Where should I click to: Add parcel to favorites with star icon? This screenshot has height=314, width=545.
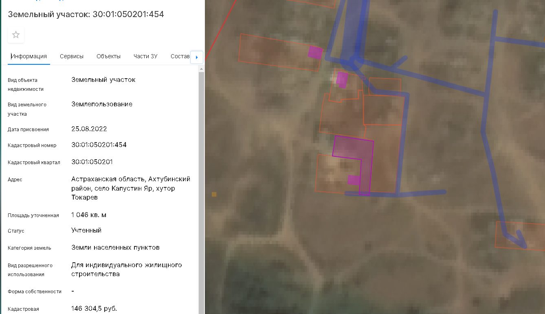tap(16, 35)
